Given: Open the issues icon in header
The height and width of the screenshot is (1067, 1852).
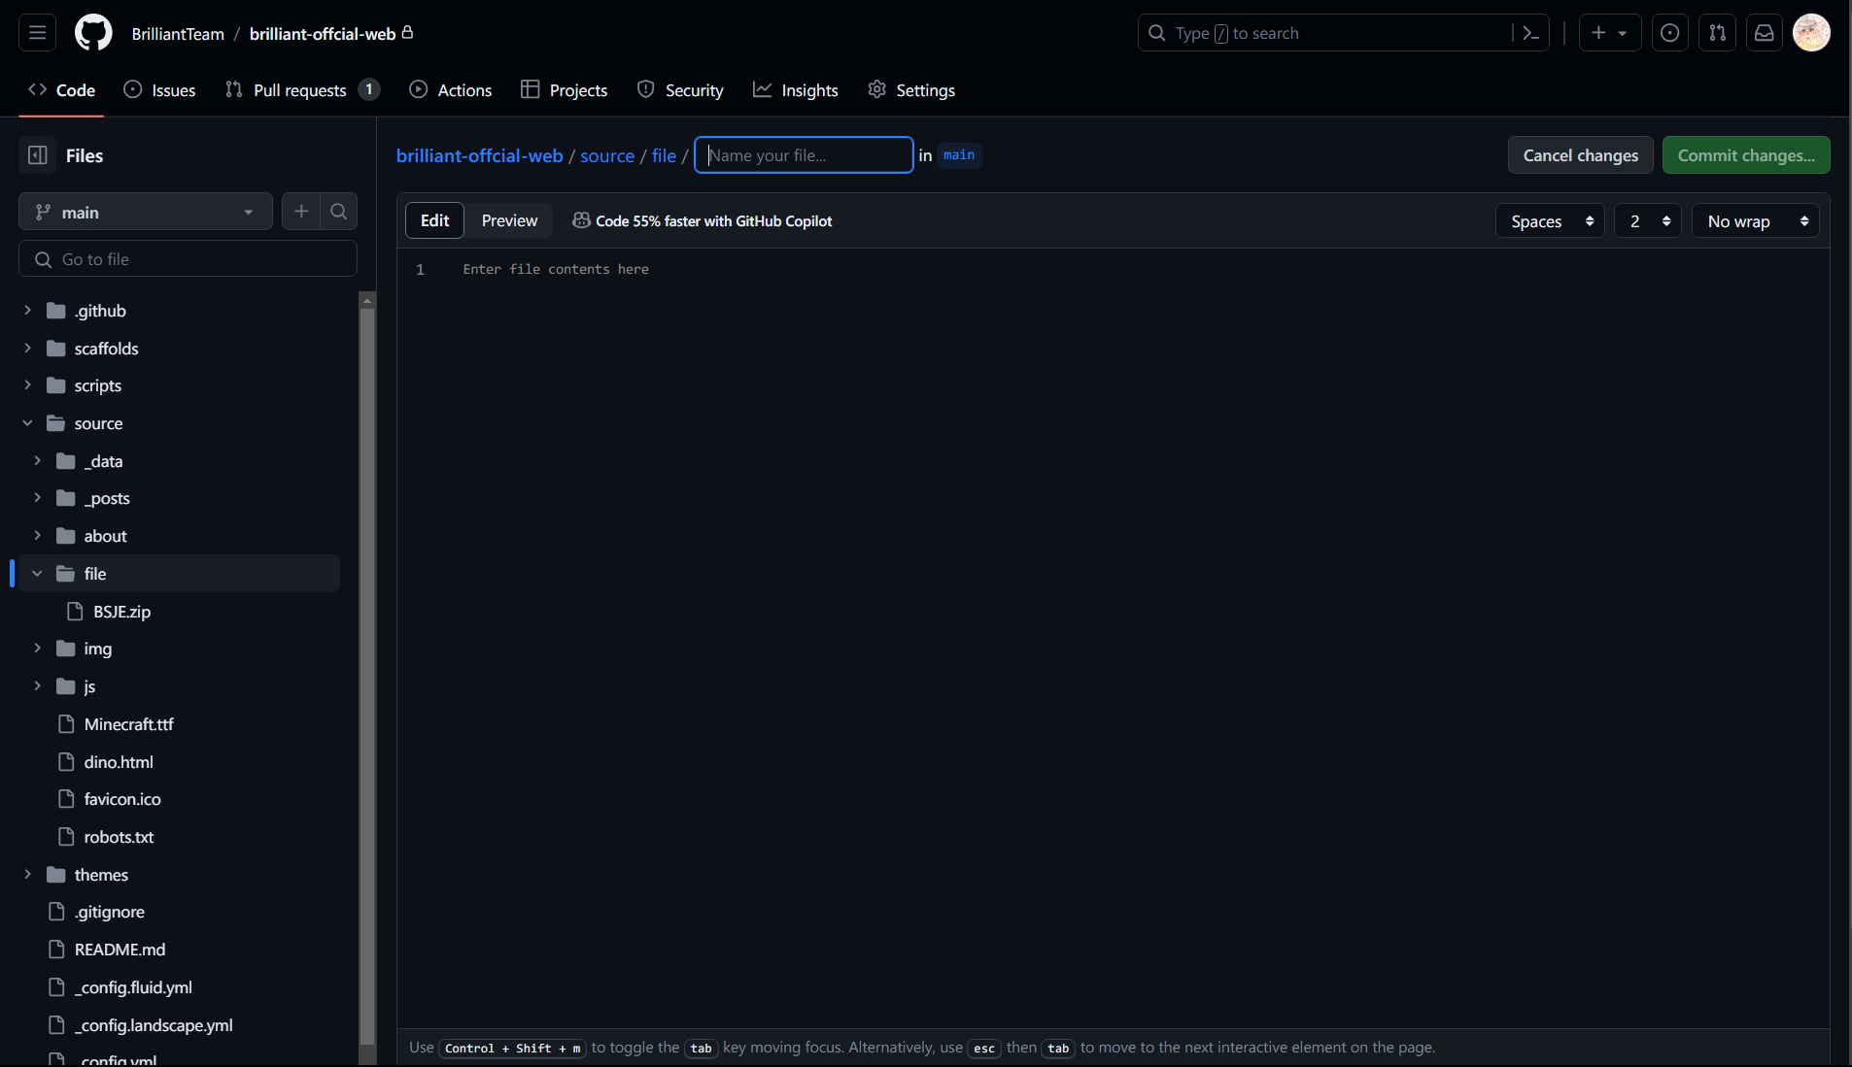Looking at the screenshot, I should click(x=1669, y=33).
